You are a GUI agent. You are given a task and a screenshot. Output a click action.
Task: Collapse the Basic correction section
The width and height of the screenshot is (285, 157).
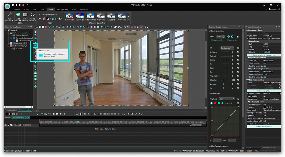[210, 31]
